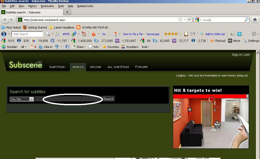
Task: Click the flame magnifier hot searches icon
Action: [x=115, y=34]
